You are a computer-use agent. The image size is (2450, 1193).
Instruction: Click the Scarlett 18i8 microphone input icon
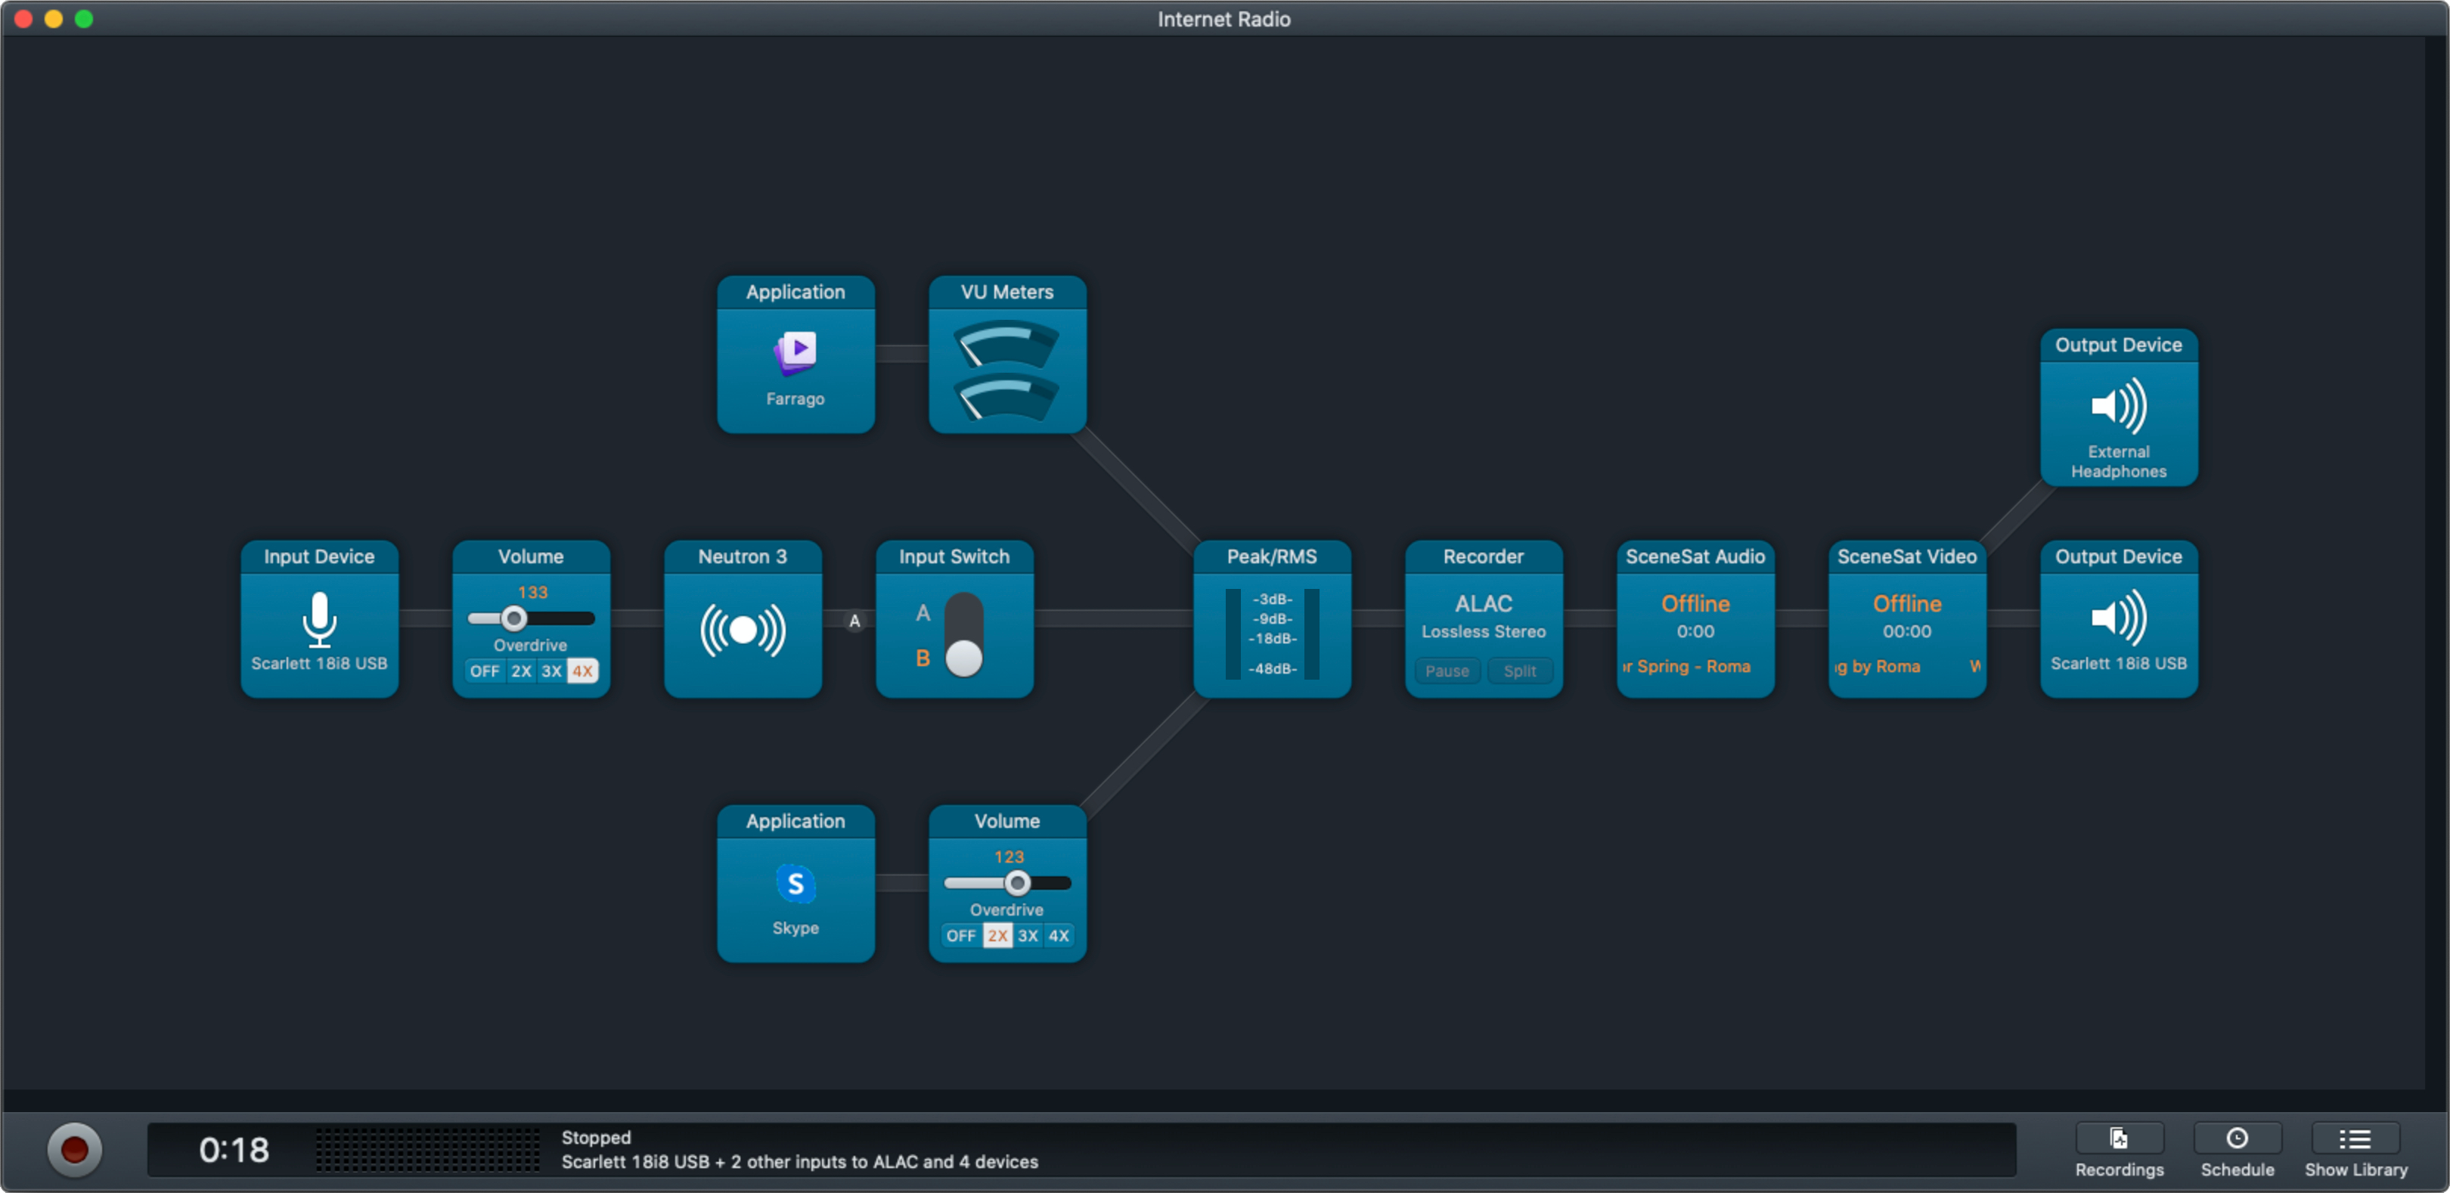tap(318, 619)
